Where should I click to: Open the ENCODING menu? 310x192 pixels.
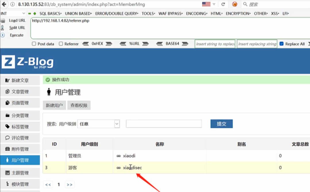(x=197, y=14)
